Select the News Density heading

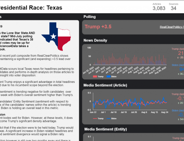click(95, 40)
